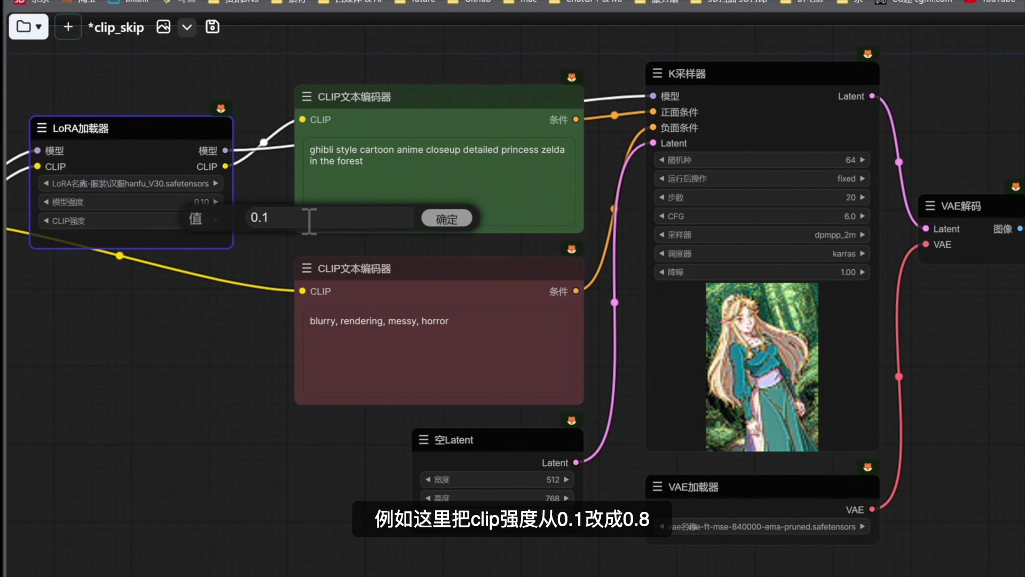Expand the chevron dropdown beside clip_skip
Image resolution: width=1025 pixels, height=577 pixels.
(x=187, y=27)
